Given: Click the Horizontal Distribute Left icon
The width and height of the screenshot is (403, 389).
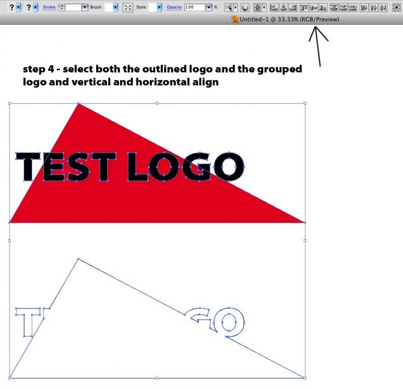Looking at the screenshot, I should point(364,8).
